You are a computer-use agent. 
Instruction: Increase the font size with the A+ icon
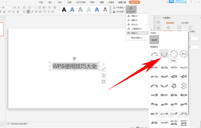[15, 7]
